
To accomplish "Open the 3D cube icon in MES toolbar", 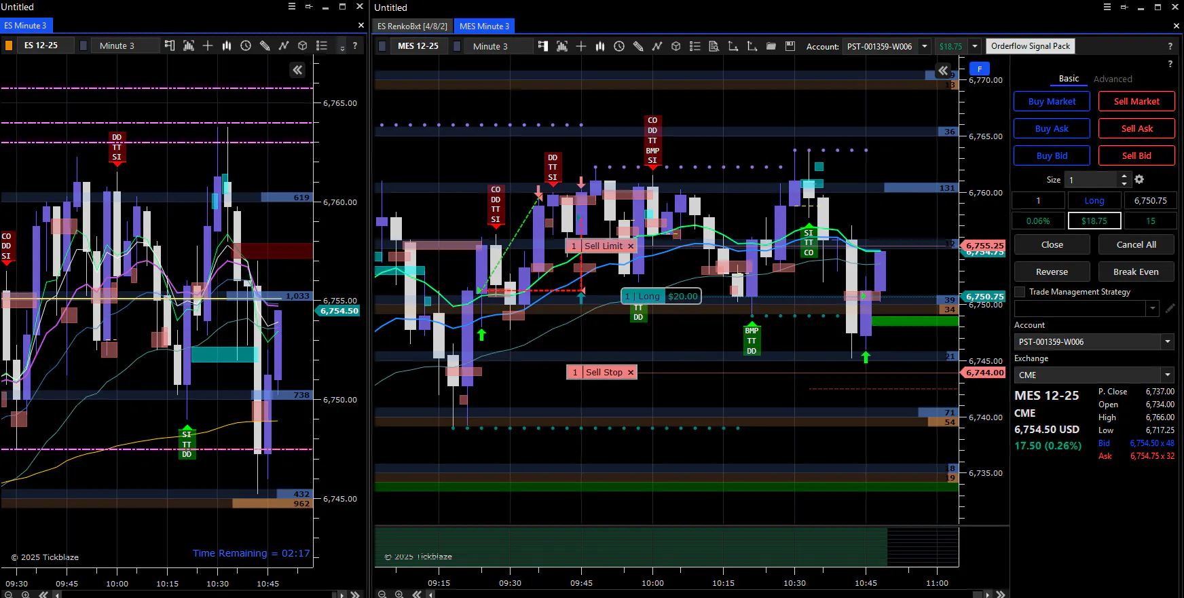I will coord(676,46).
